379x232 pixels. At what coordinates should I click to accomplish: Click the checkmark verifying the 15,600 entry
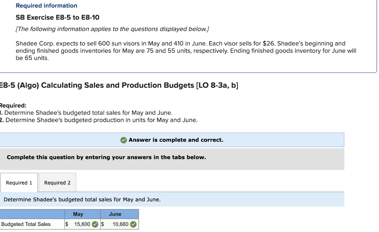point(95,224)
